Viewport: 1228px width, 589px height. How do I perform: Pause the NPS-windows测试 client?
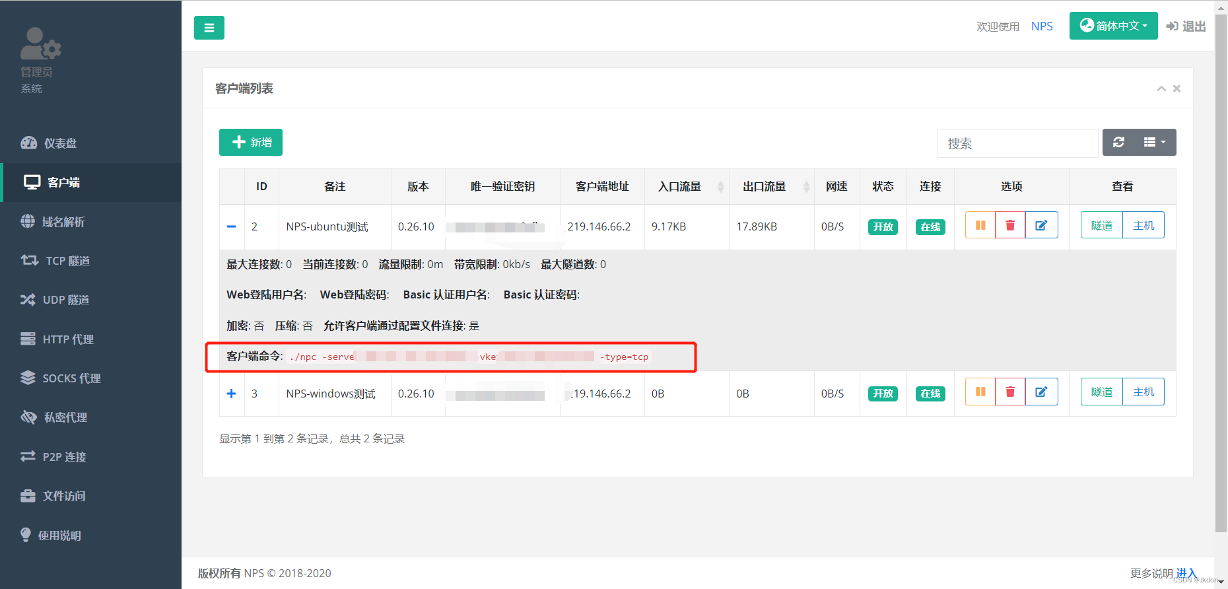[980, 392]
